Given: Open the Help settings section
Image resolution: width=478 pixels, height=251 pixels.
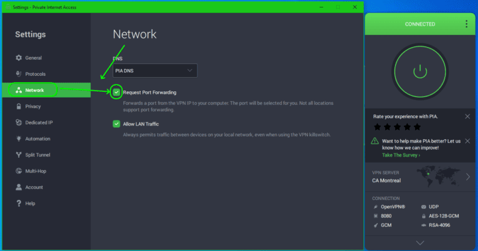Looking at the screenshot, I should coord(30,203).
